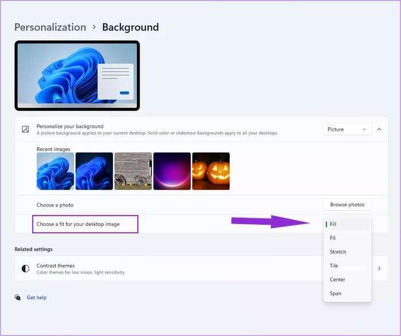Select the purple glow wallpaper thumbnail
This screenshot has height=336, width=401.
point(172,171)
